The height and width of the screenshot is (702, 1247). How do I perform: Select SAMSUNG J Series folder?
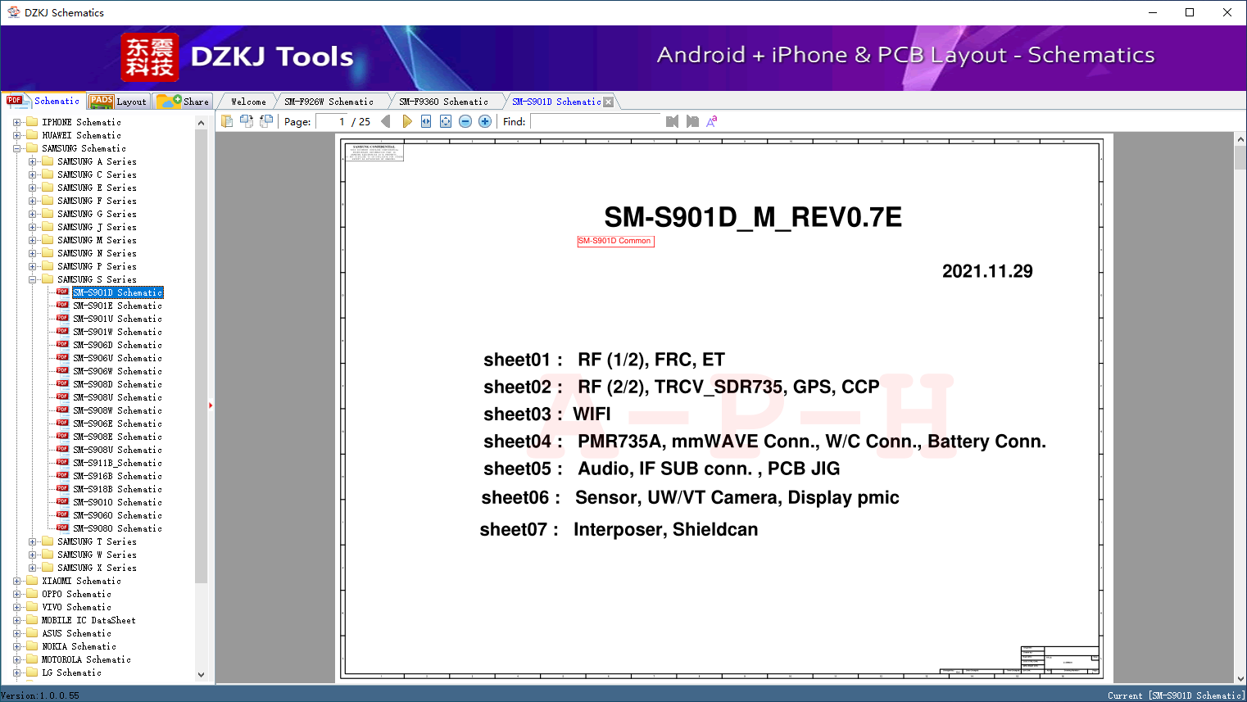pyautogui.click(x=97, y=227)
